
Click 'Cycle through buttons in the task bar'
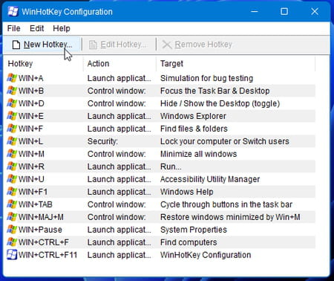[x=226, y=204]
